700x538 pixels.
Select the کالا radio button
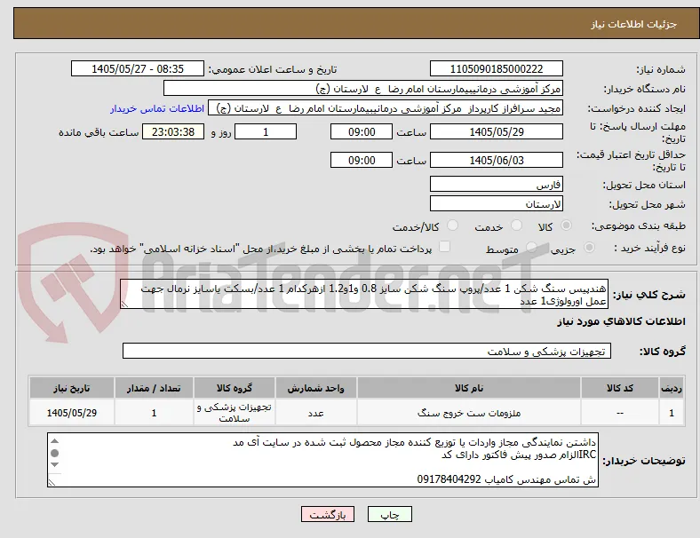[x=566, y=225]
